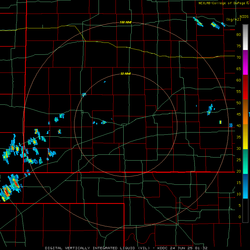Screen dimensions: 250x250
Task: Select the 20 value on the VIL scale
Action: click(x=239, y=171)
